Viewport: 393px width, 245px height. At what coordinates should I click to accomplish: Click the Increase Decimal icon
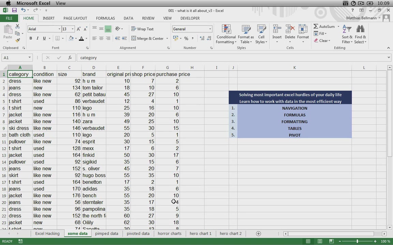click(x=202, y=38)
